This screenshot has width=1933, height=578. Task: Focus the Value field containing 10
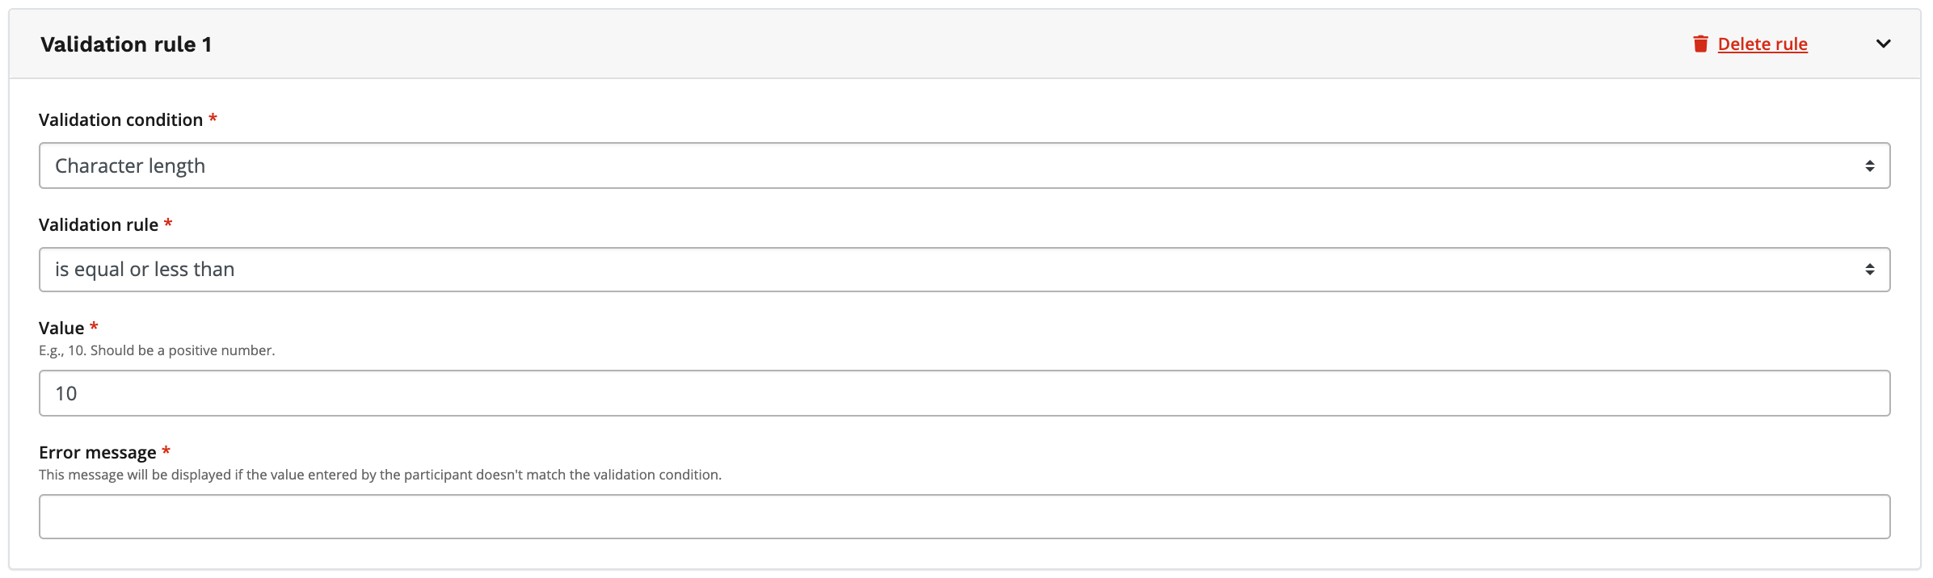point(963,393)
